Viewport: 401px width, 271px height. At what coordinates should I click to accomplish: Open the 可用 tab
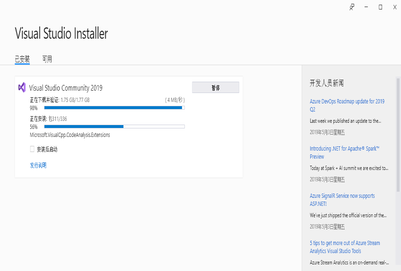(47, 59)
